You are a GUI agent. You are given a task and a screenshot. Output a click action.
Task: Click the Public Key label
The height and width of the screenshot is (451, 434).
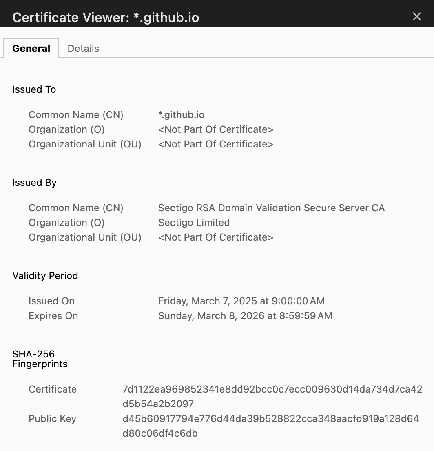click(53, 419)
